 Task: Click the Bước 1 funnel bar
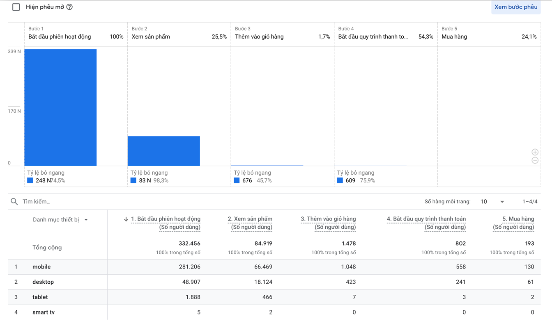click(60, 107)
